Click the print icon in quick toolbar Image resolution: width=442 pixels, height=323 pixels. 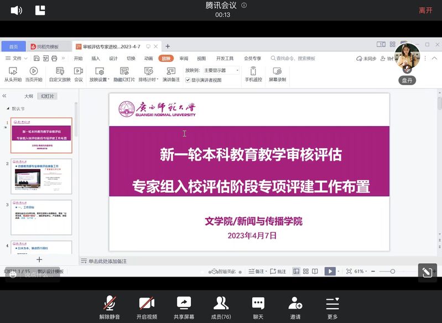coord(54,58)
